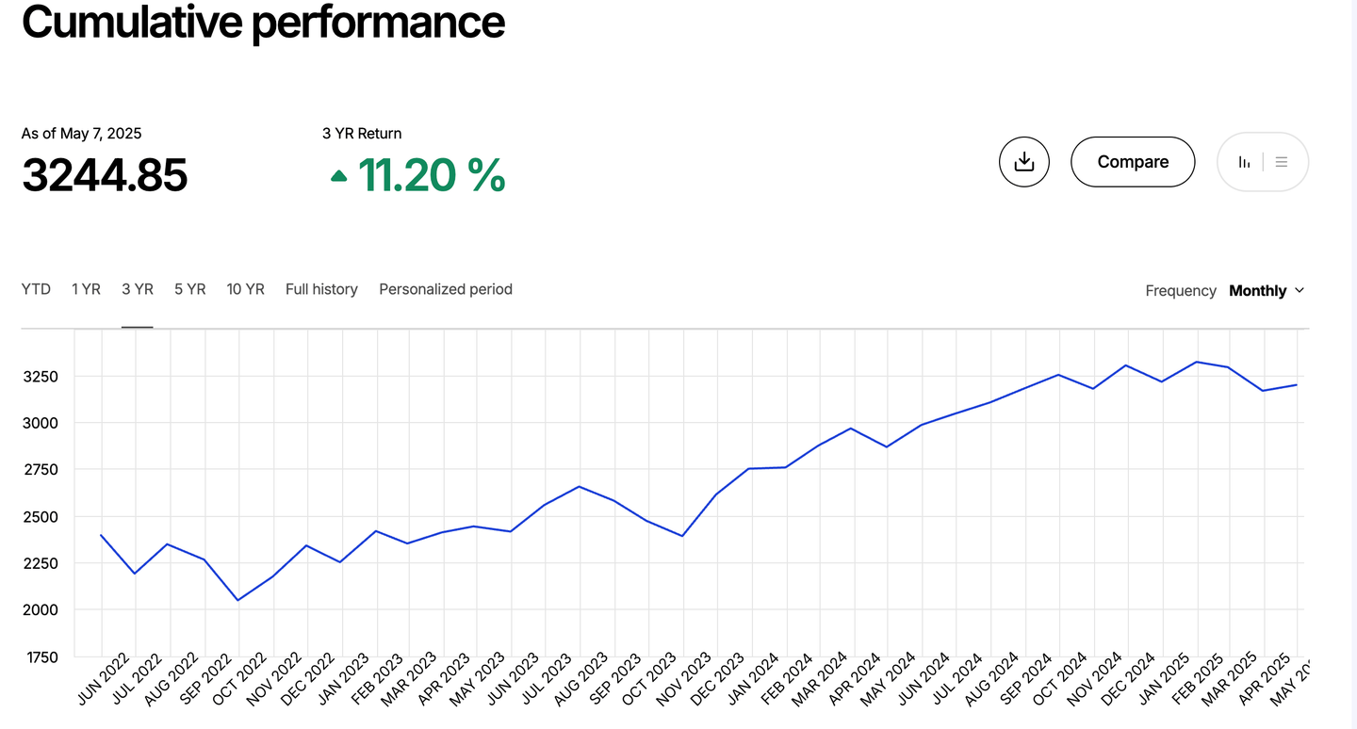Select the YTD period tab
Image resolution: width=1357 pixels, height=729 pixels.
click(36, 289)
